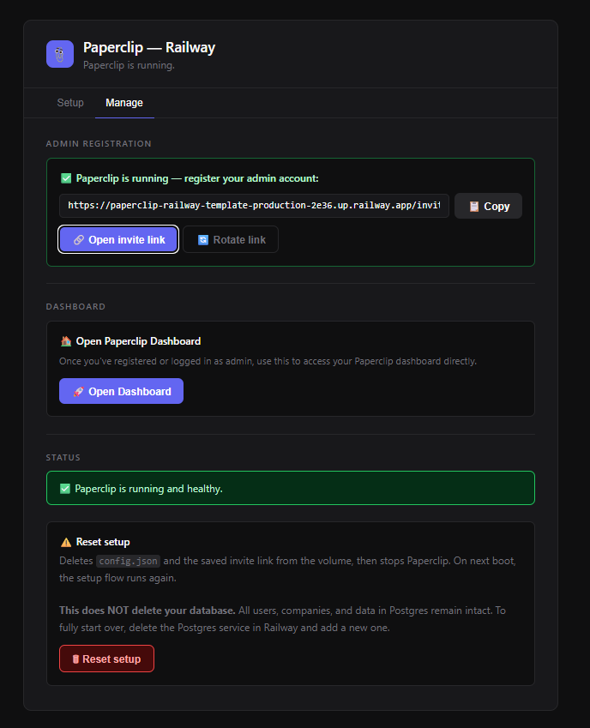
Task: Switch to the Manage tab
Action: (123, 102)
